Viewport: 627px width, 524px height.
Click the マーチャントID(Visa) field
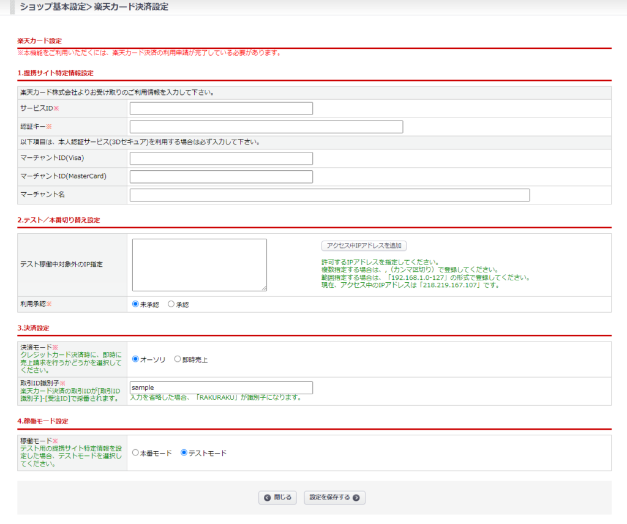pos(221,159)
